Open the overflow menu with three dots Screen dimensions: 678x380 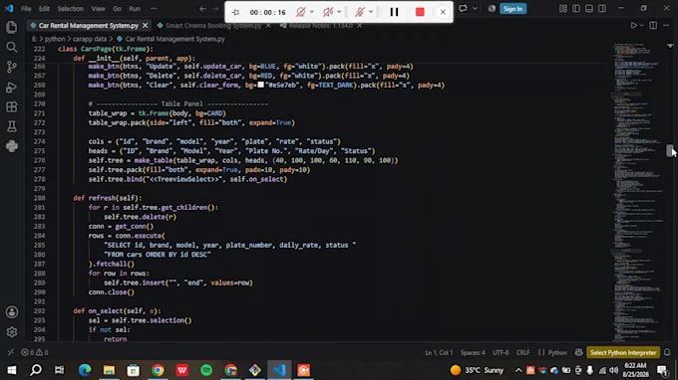pos(154,9)
